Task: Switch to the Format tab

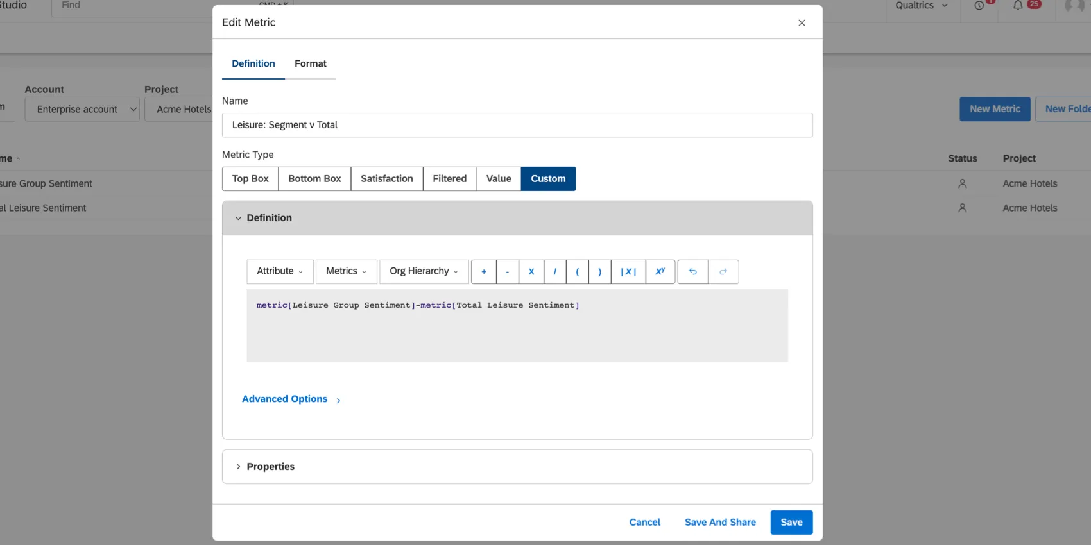Action: tap(311, 63)
